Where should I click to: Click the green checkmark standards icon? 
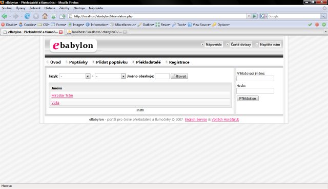310,25
